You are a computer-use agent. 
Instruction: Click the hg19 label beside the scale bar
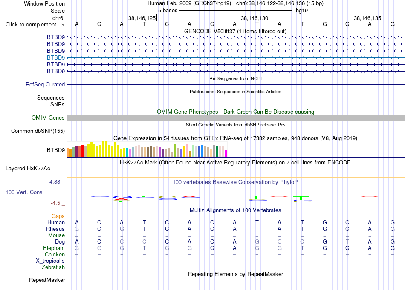pos(302,11)
